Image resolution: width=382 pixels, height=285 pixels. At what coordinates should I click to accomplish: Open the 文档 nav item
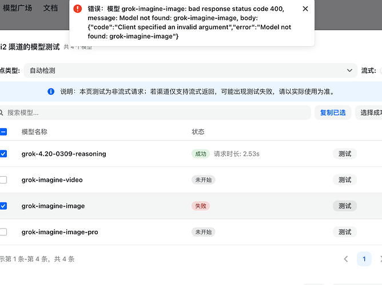tap(50, 8)
